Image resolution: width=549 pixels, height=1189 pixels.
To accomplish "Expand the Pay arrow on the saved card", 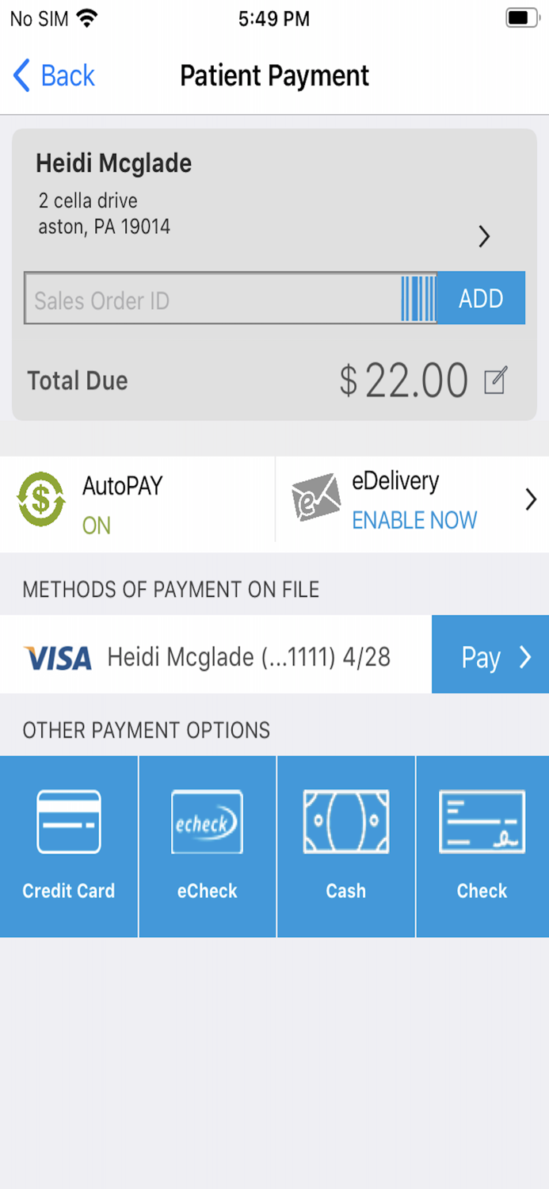I will tap(524, 656).
